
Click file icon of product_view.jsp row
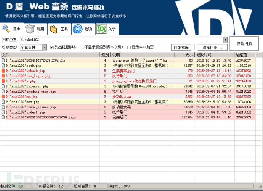(3, 92)
